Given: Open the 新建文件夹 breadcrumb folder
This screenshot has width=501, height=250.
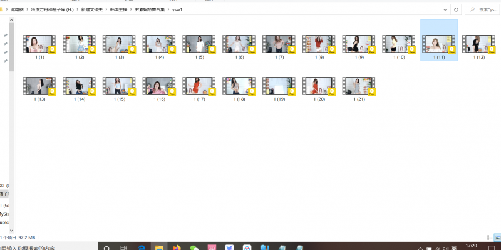Looking at the screenshot, I should (91, 9).
